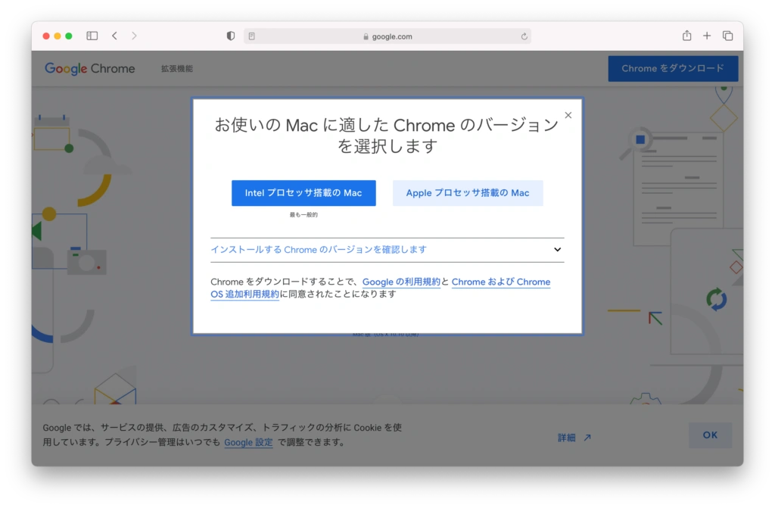This screenshot has width=775, height=508.
Task: Close the Mac version dialog
Action: point(568,115)
